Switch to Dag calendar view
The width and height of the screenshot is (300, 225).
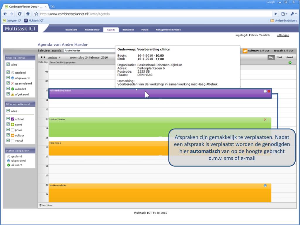click(271, 57)
